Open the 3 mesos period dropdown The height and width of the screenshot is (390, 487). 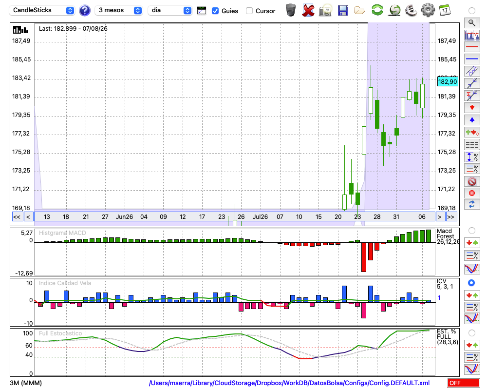pyautogui.click(x=118, y=10)
